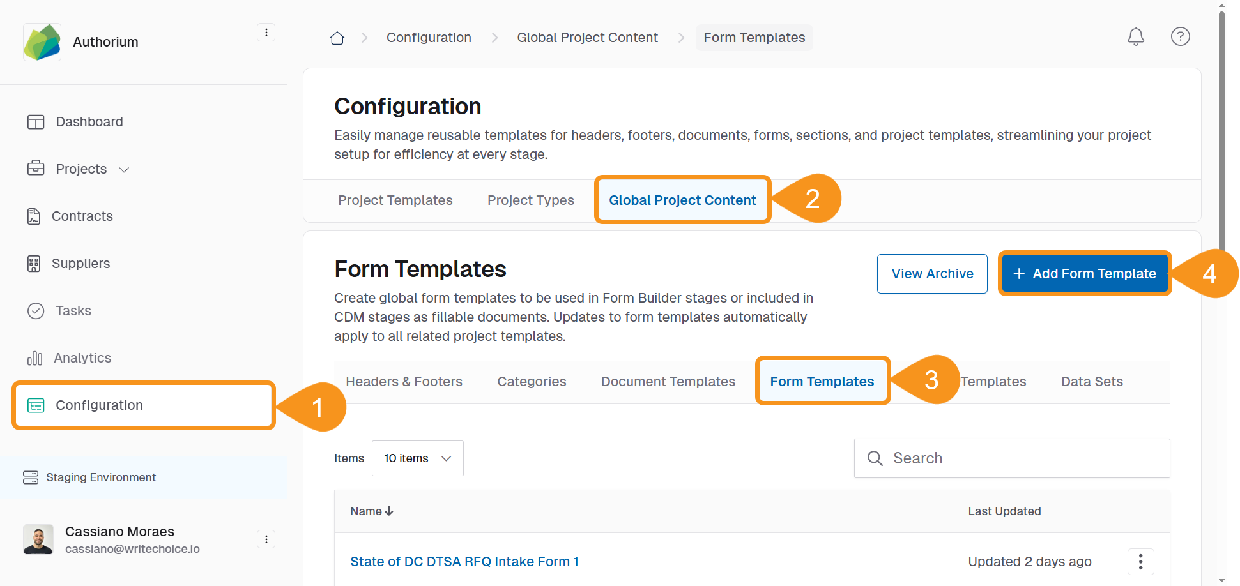Select the Configuration icon in the sidebar
The image size is (1240, 586).
tap(36, 405)
